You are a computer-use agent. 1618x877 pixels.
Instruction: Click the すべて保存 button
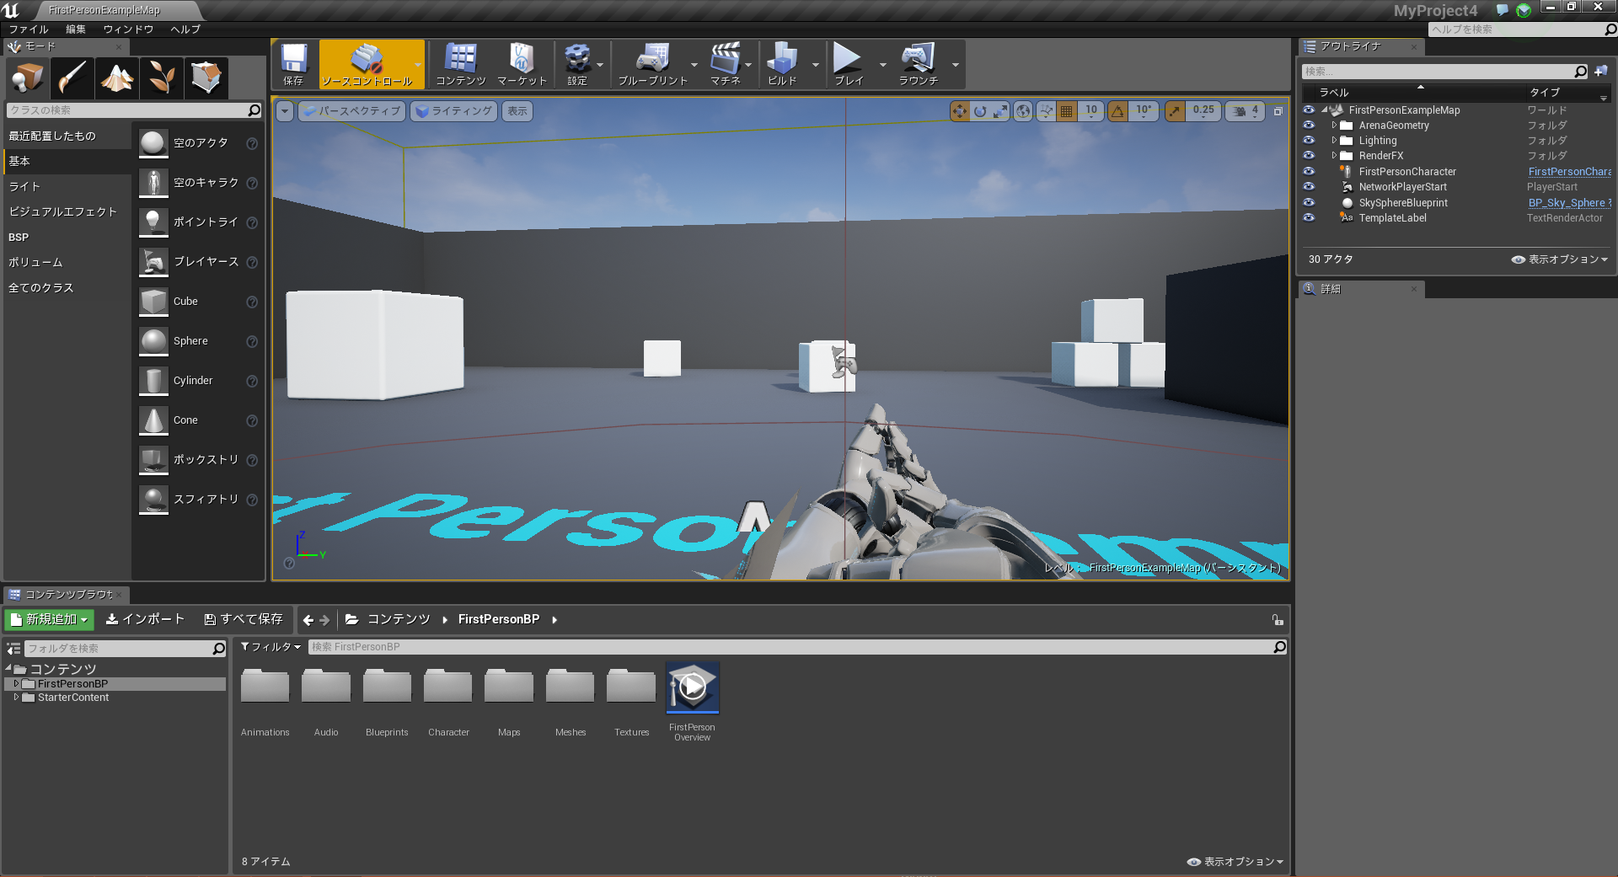[x=244, y=620]
